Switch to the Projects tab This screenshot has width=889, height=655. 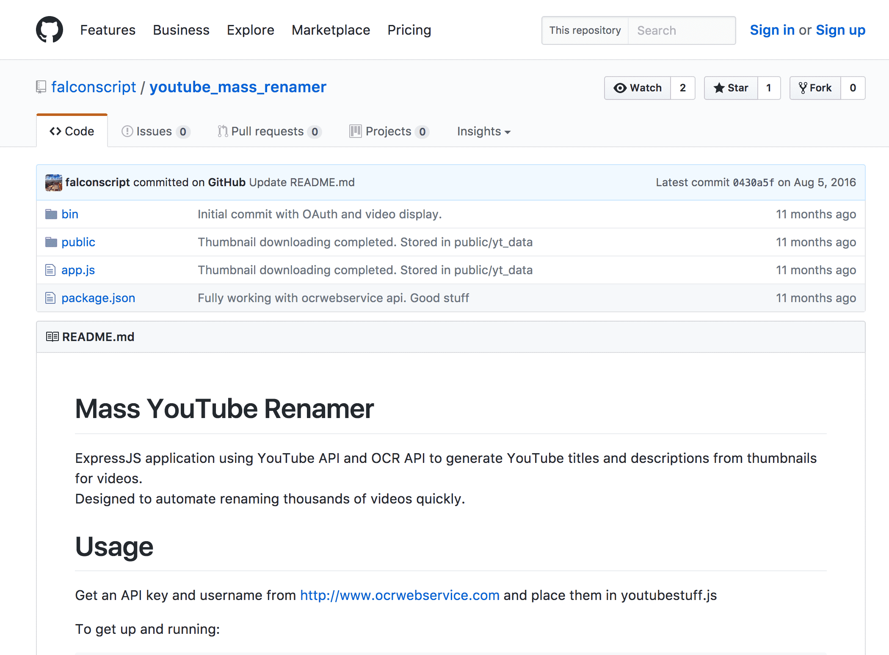pos(389,131)
